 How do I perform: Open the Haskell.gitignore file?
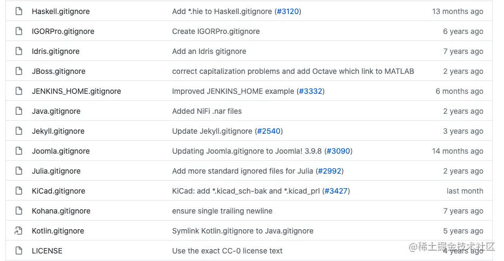coord(61,11)
